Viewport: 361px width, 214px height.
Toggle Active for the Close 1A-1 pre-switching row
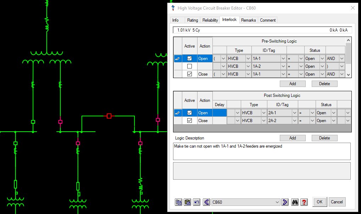189,74
